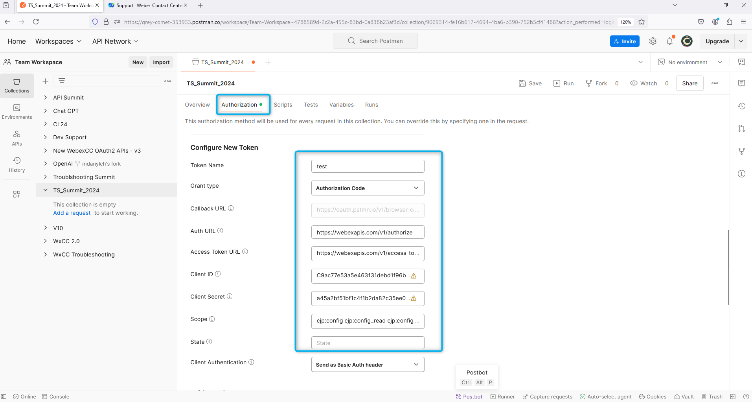Open the History sidebar panel
Viewport: 752px width, 402px height.
[17, 164]
